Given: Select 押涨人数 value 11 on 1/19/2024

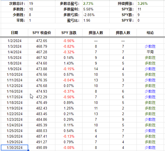Looking at the screenshot, I should coord(96,108).
